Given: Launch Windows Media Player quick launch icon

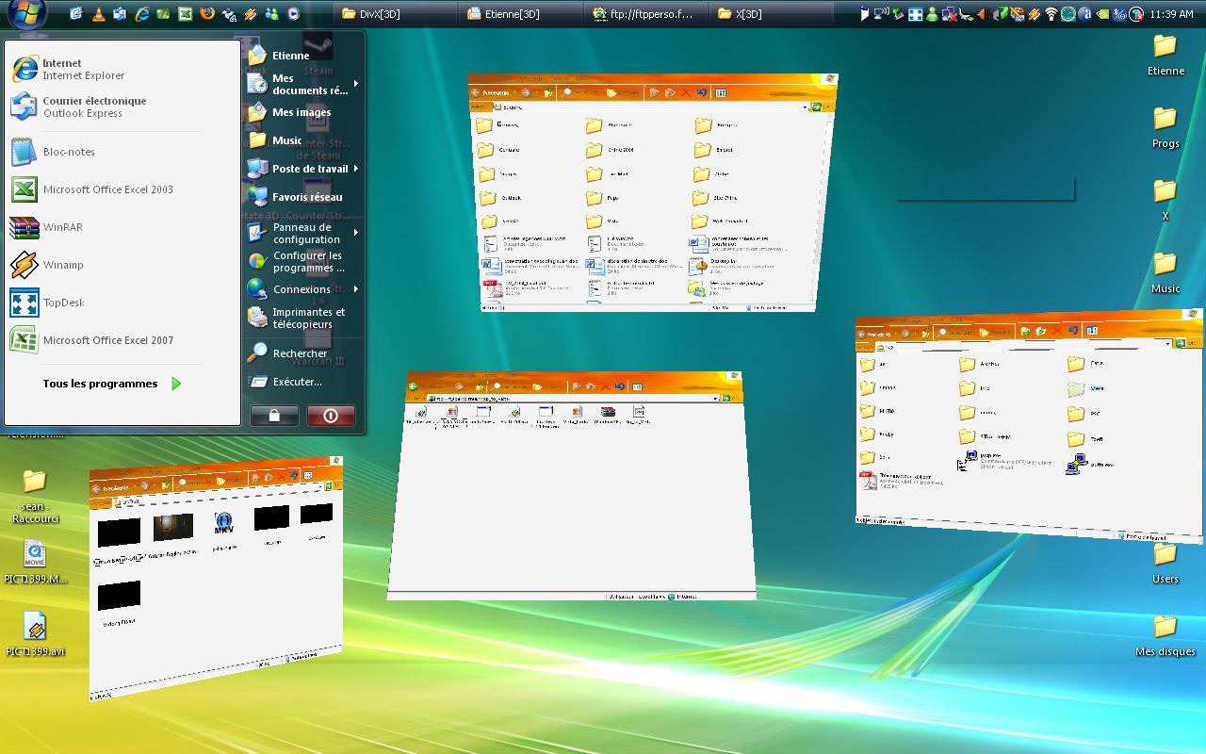Looking at the screenshot, I should (x=293, y=14).
